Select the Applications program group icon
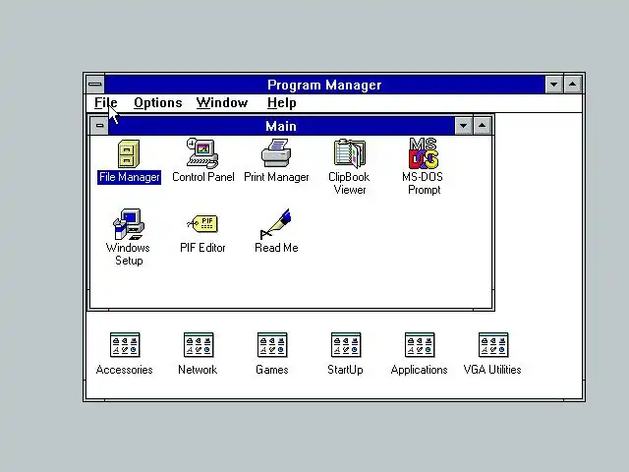Viewport: 629px width, 472px height. (420, 345)
